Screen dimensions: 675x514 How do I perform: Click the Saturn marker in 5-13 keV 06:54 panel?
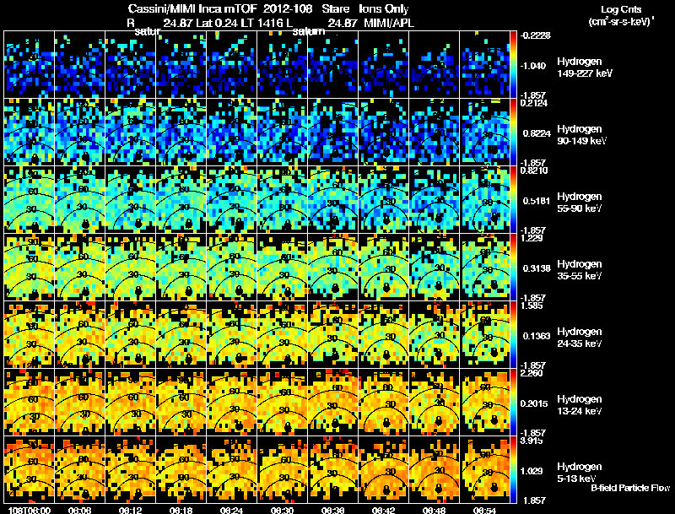pos(494,487)
